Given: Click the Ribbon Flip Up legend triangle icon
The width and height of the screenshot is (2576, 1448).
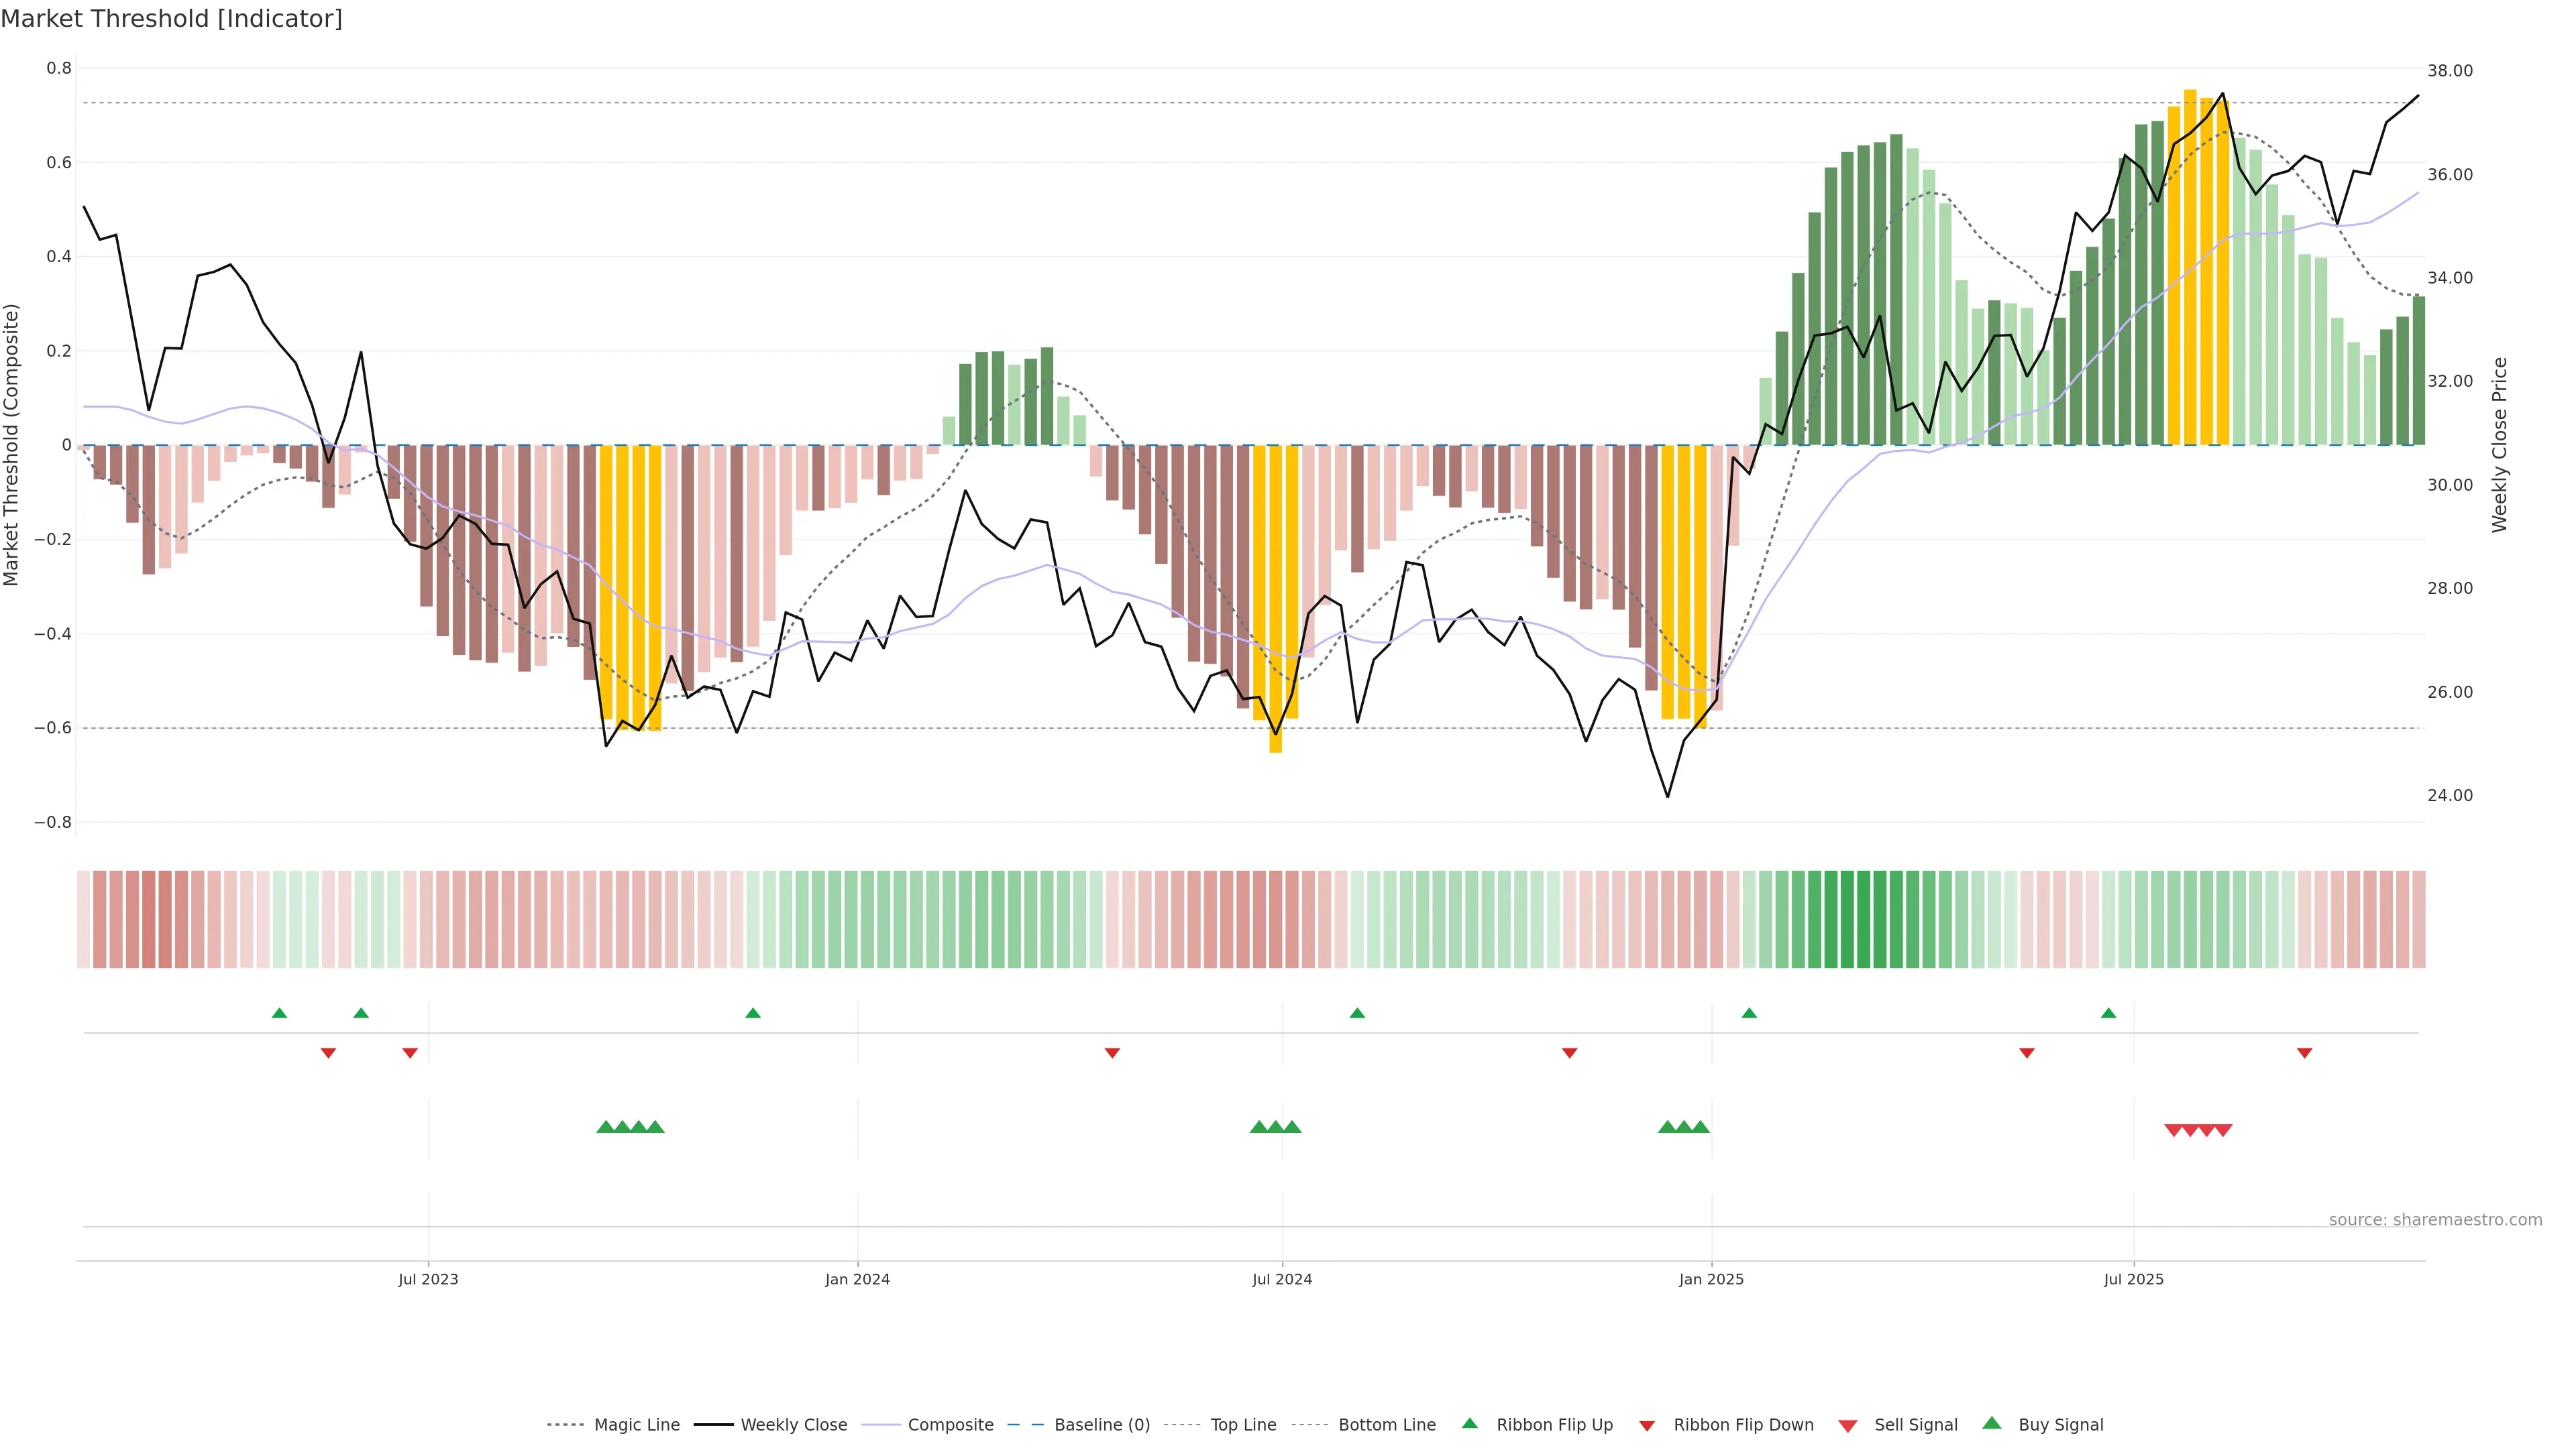Looking at the screenshot, I should pos(1469,1423).
